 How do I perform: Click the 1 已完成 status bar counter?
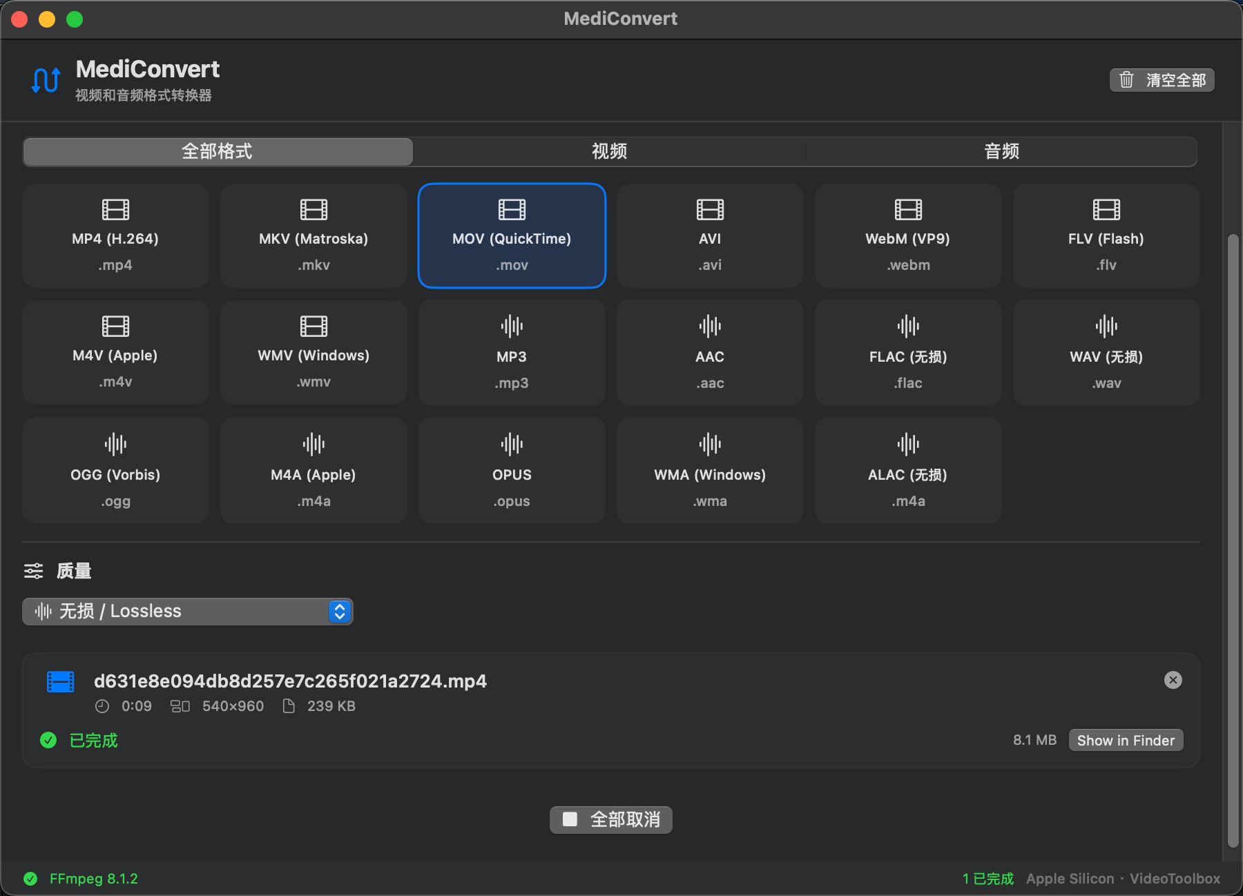click(x=988, y=879)
